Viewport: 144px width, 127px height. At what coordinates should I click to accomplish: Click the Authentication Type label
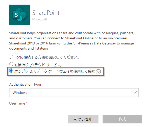pyautogui.click(x=25, y=84)
